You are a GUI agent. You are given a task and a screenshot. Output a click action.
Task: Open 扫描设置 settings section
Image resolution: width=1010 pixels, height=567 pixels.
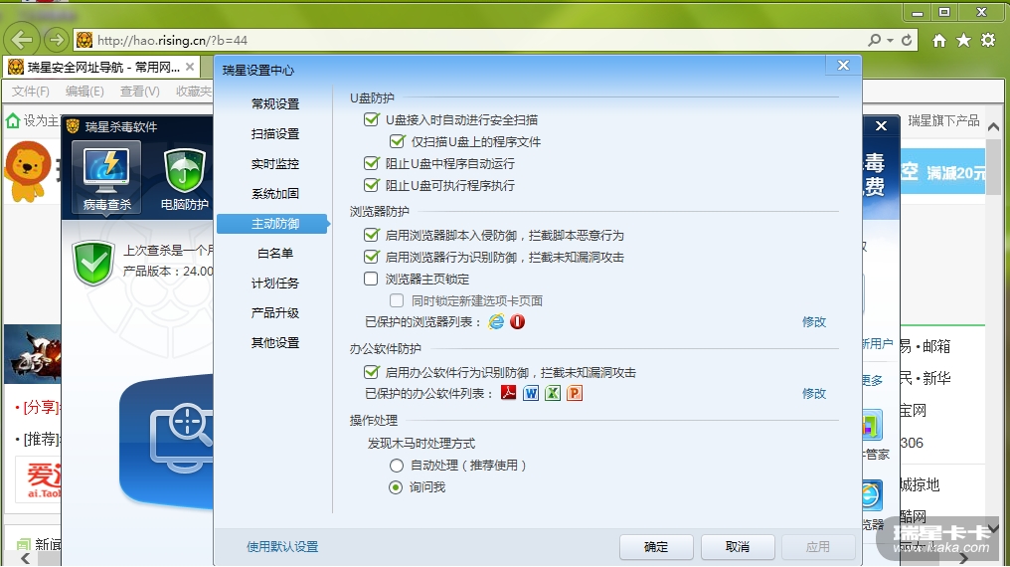click(275, 133)
